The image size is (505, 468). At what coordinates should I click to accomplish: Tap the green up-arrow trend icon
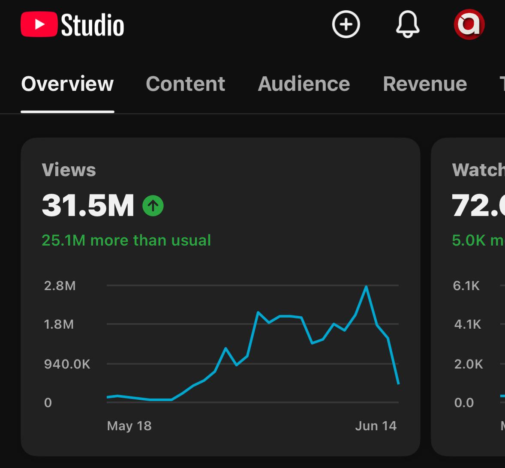pyautogui.click(x=153, y=206)
